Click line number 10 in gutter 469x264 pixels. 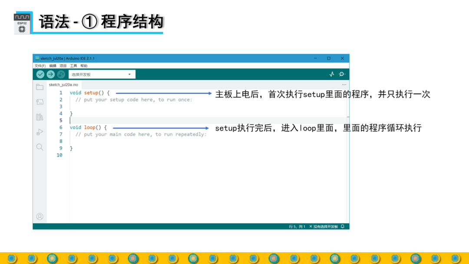59,155
